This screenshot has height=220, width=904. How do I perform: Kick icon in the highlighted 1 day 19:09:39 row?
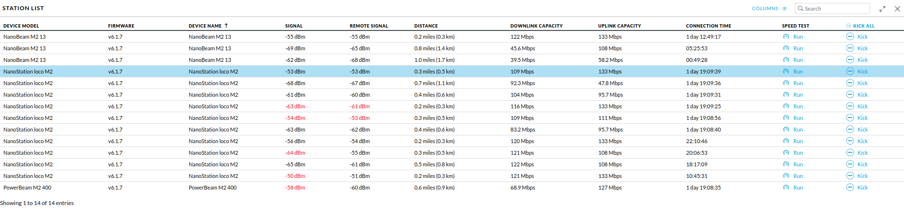[850, 71]
